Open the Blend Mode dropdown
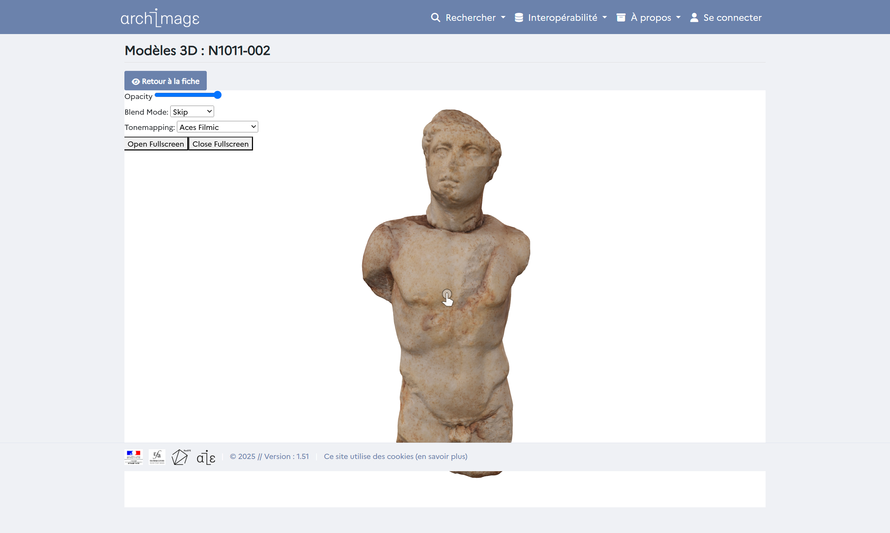Image resolution: width=890 pixels, height=533 pixels. pos(192,112)
